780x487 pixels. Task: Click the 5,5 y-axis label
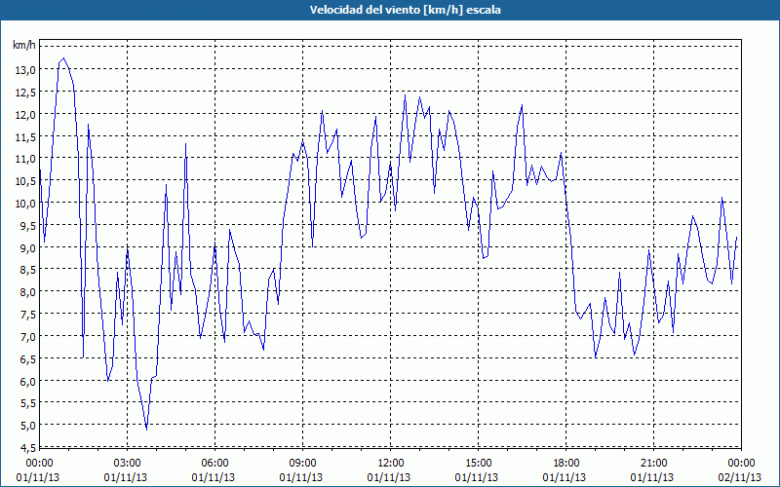point(28,403)
